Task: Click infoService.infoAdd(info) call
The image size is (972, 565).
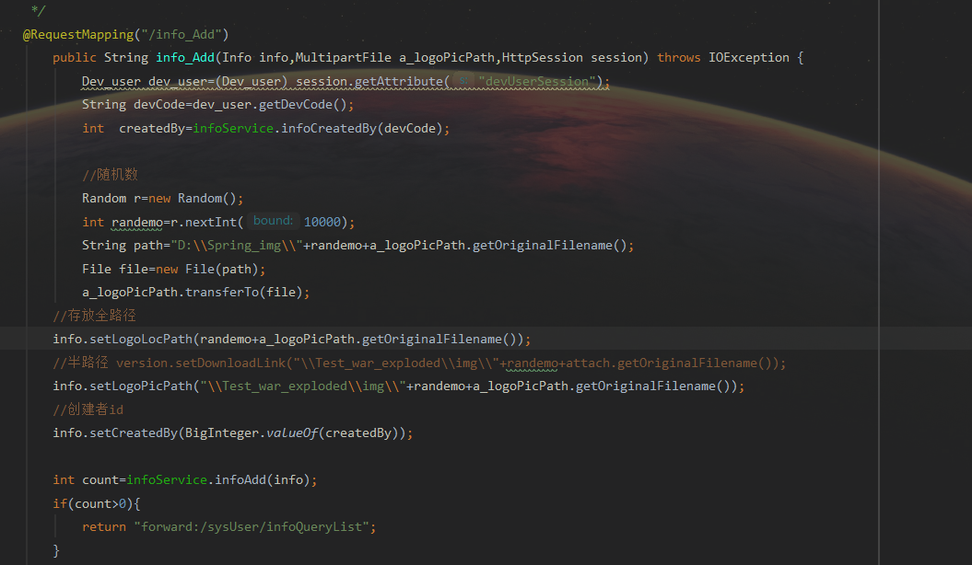Action: coord(217,480)
